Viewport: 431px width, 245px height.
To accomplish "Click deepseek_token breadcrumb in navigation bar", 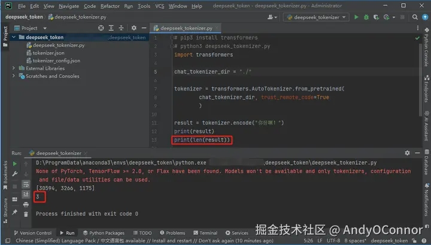I will (x=24, y=17).
